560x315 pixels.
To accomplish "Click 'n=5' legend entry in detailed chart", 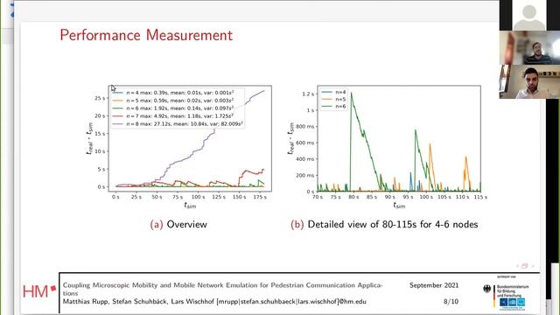I will pos(334,99).
